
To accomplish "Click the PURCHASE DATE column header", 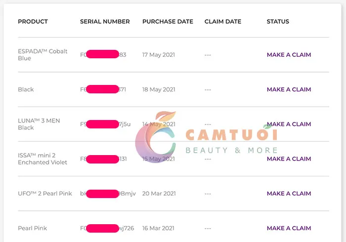I will pos(167,22).
